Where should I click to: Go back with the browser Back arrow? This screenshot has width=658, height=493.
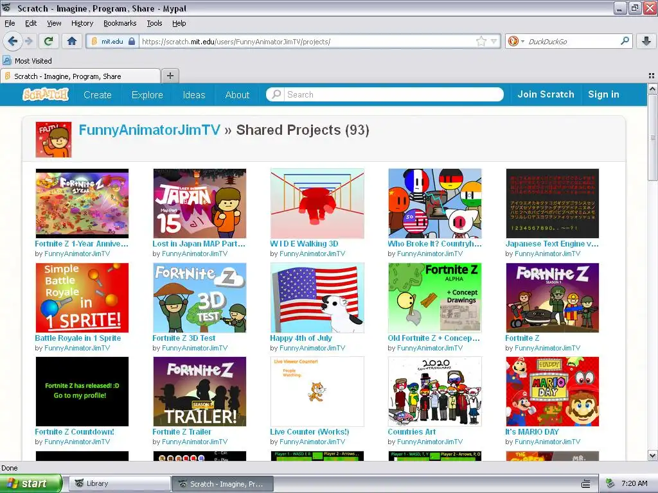[x=12, y=41]
